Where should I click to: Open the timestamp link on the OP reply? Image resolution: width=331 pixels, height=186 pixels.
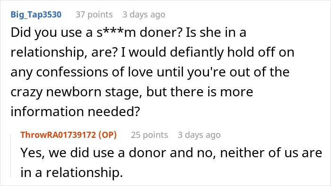pyautogui.click(x=199, y=135)
